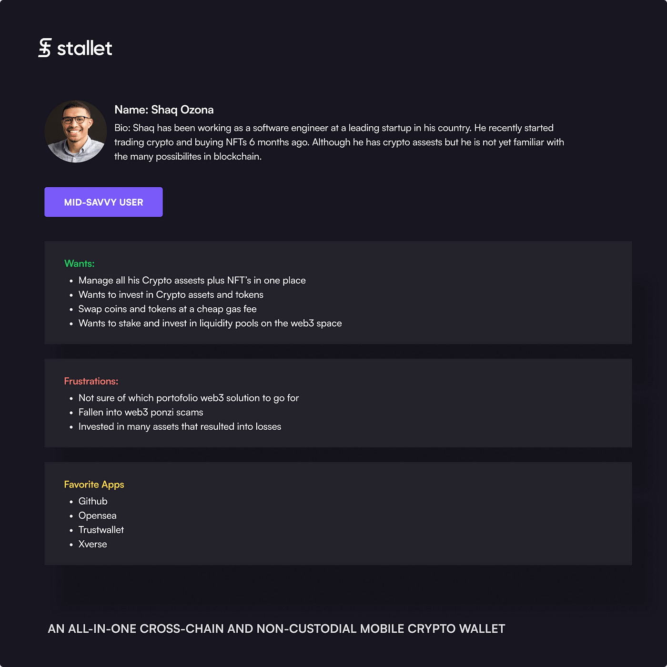Select the Github list item
This screenshot has width=667, height=667.
93,501
